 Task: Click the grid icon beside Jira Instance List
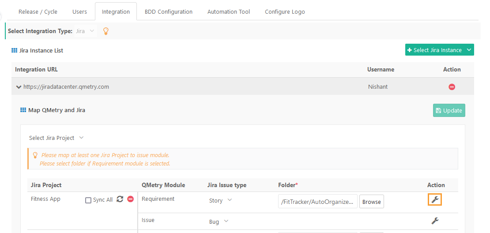(14, 51)
